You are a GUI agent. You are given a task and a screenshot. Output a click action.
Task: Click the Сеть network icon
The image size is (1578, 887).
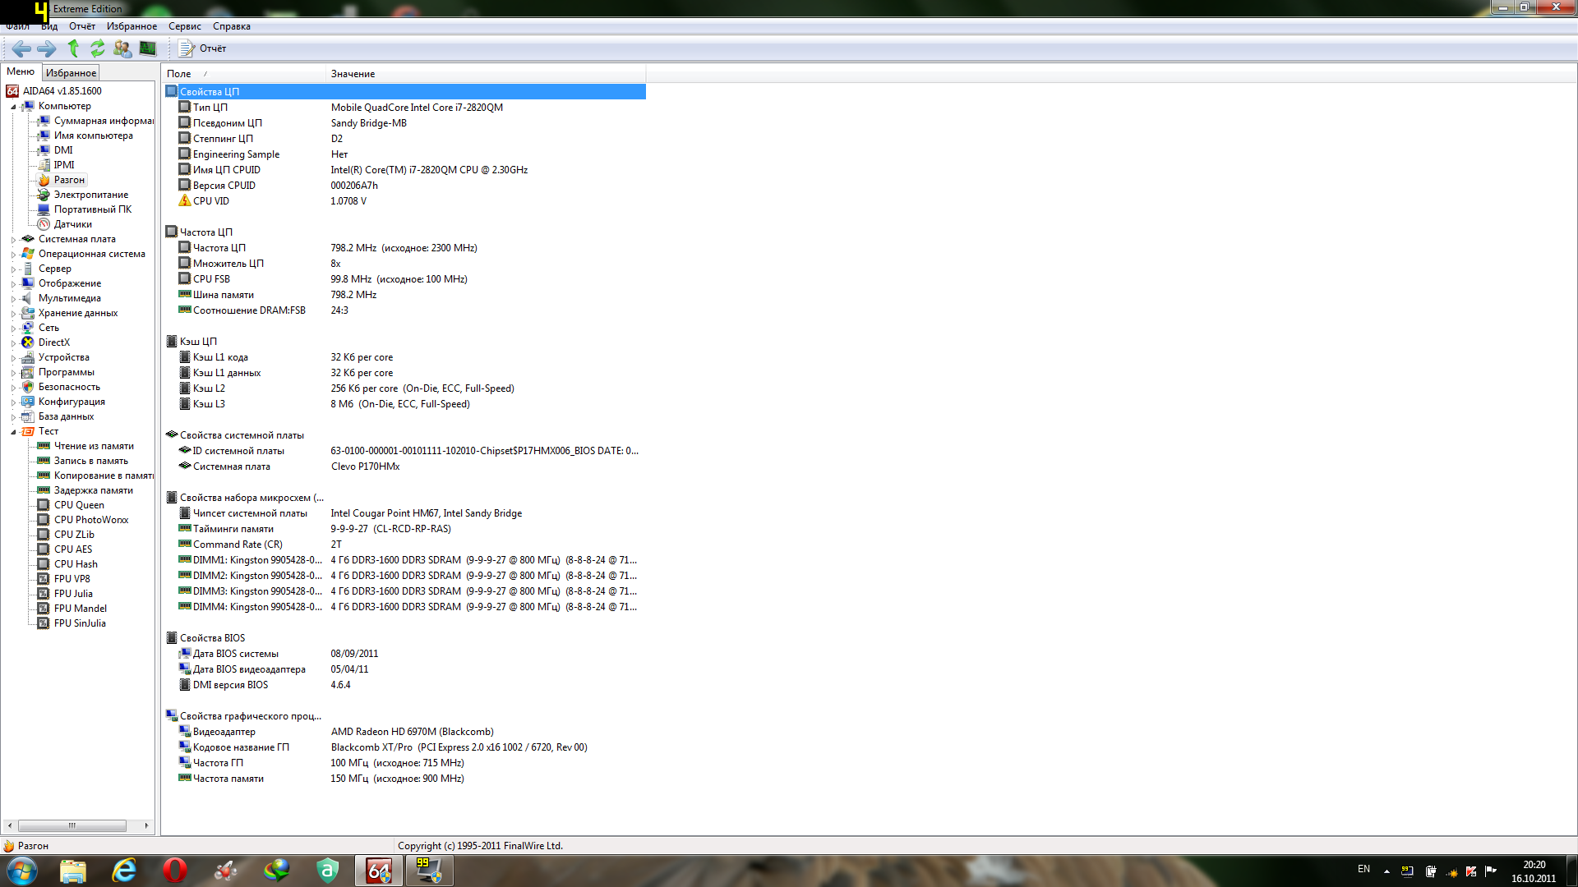click(x=28, y=328)
